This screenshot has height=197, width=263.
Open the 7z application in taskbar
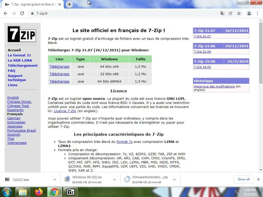click(70, 192)
